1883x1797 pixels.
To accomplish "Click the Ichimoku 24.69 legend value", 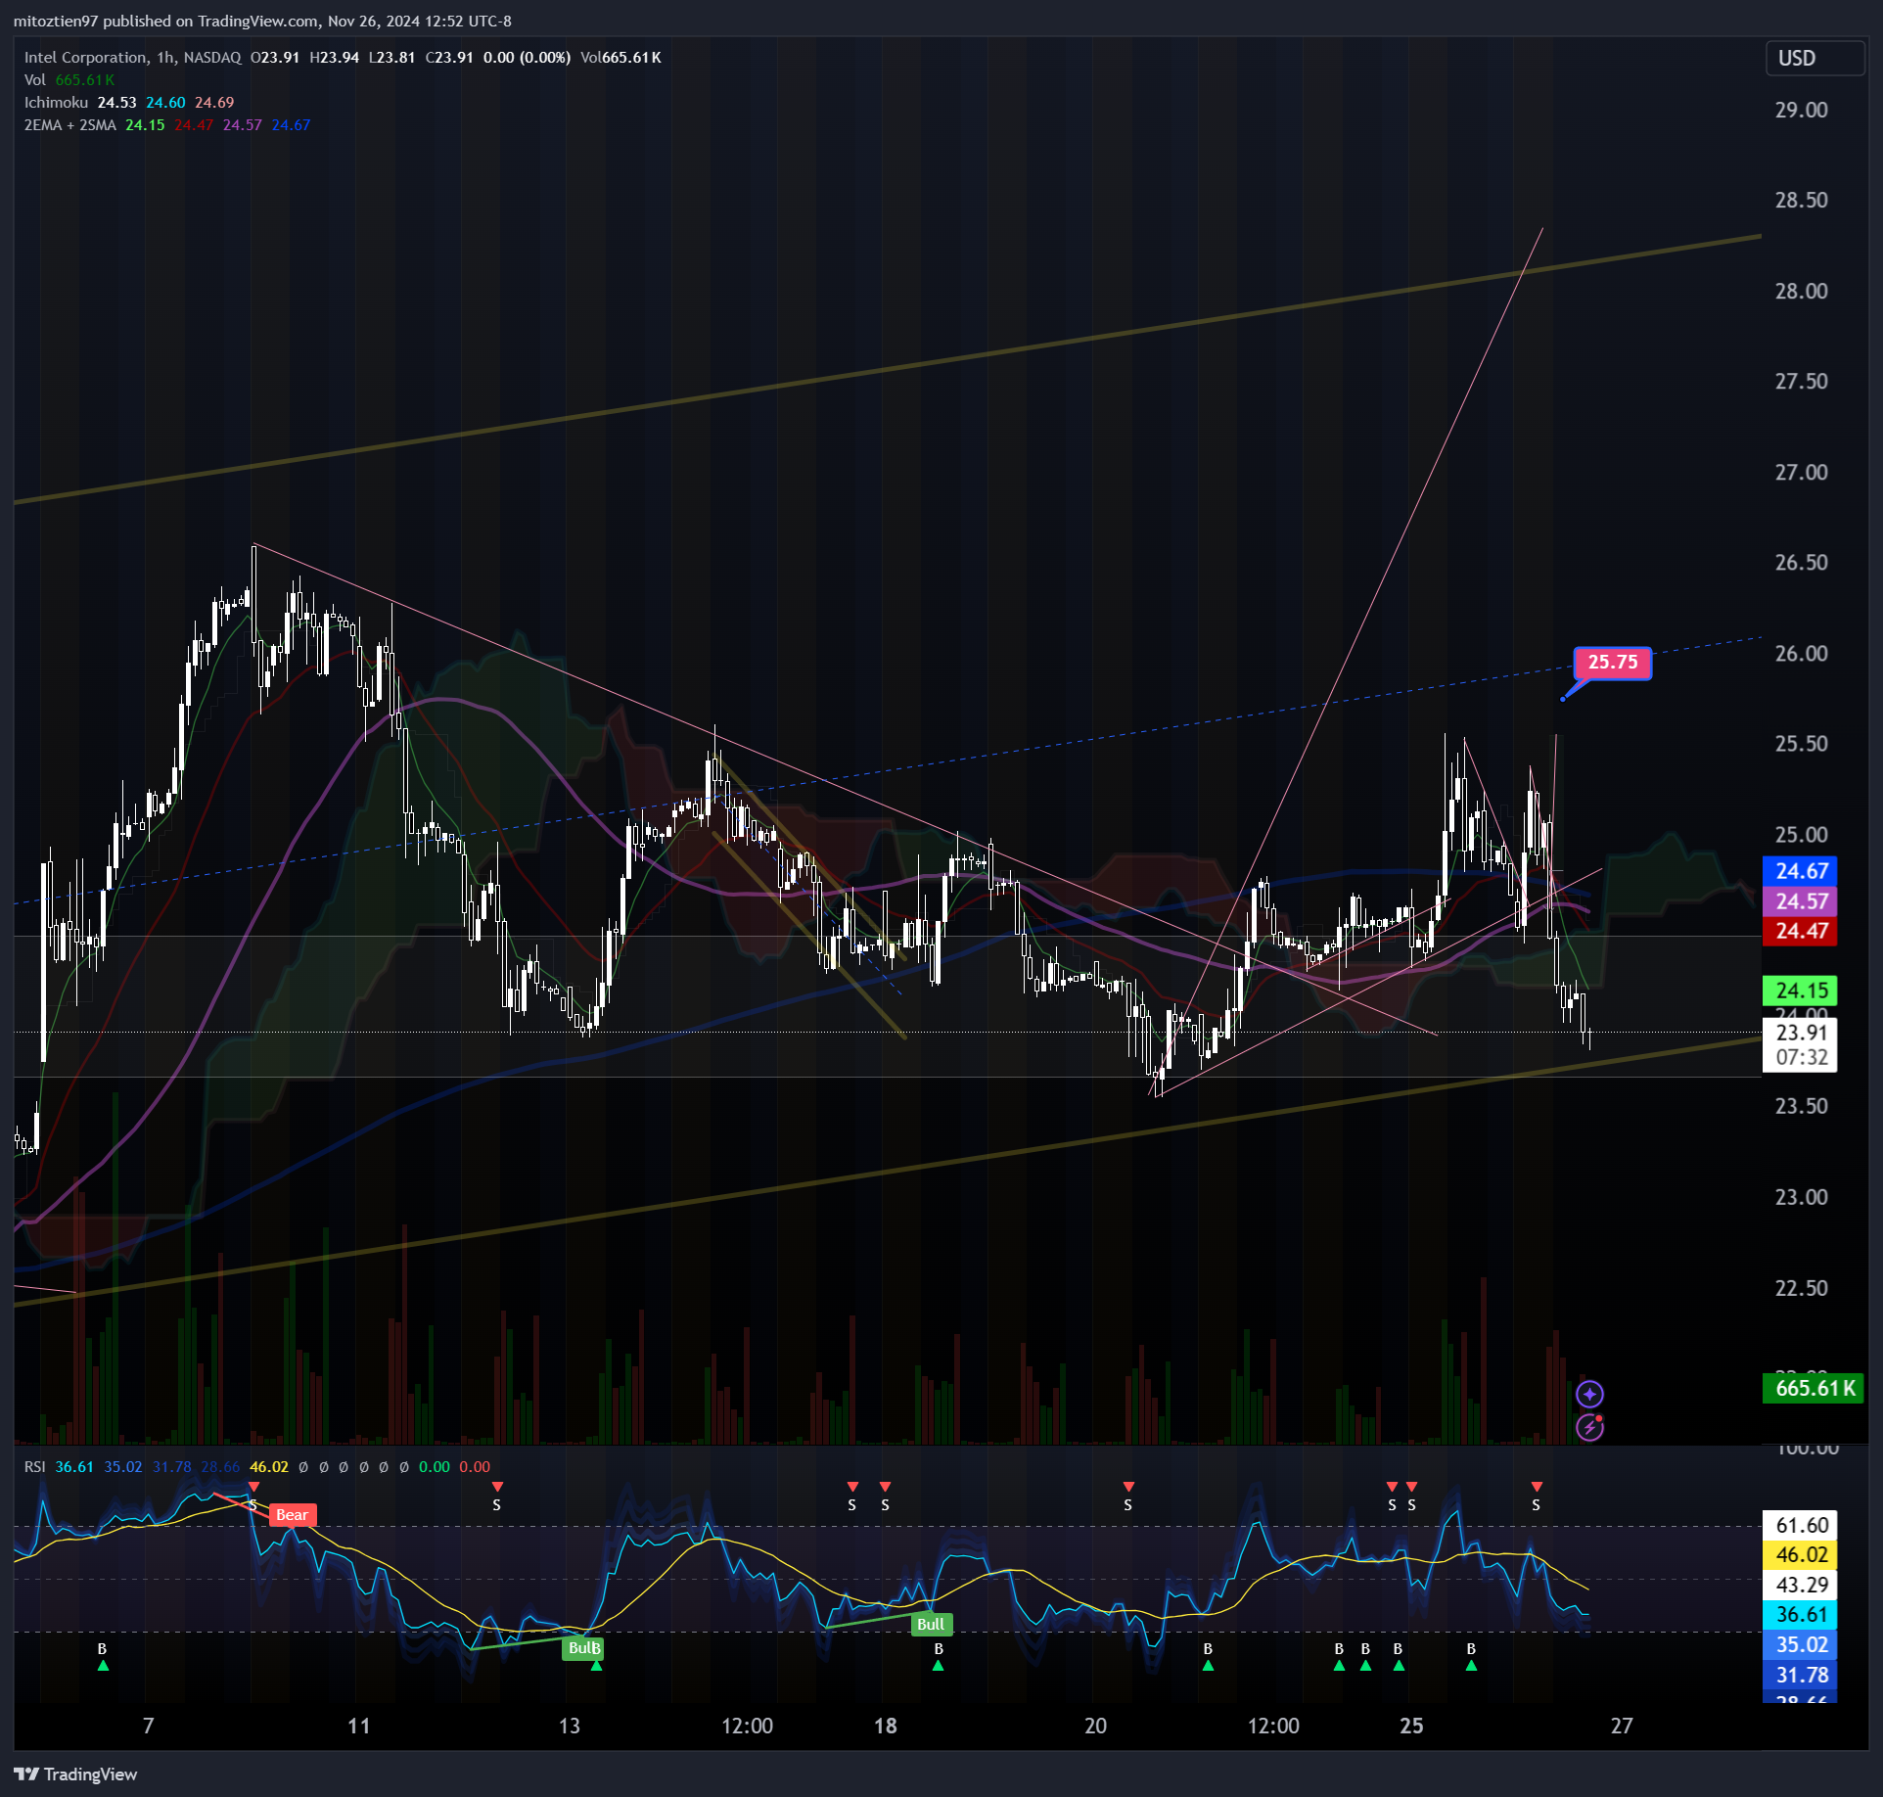I will (x=214, y=103).
